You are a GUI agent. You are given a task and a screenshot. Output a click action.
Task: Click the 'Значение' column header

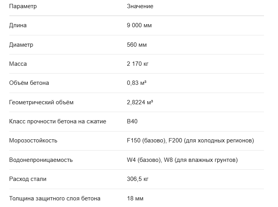tap(140, 6)
